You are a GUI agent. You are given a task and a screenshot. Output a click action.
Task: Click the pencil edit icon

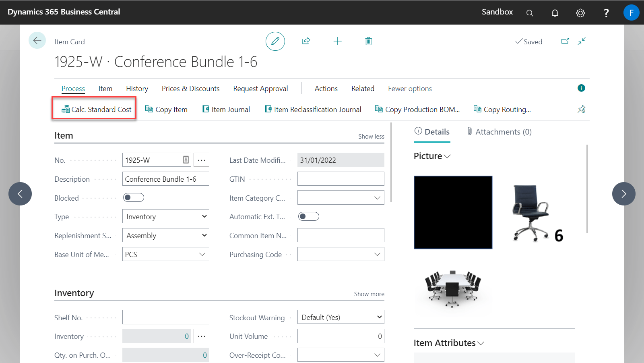275,41
